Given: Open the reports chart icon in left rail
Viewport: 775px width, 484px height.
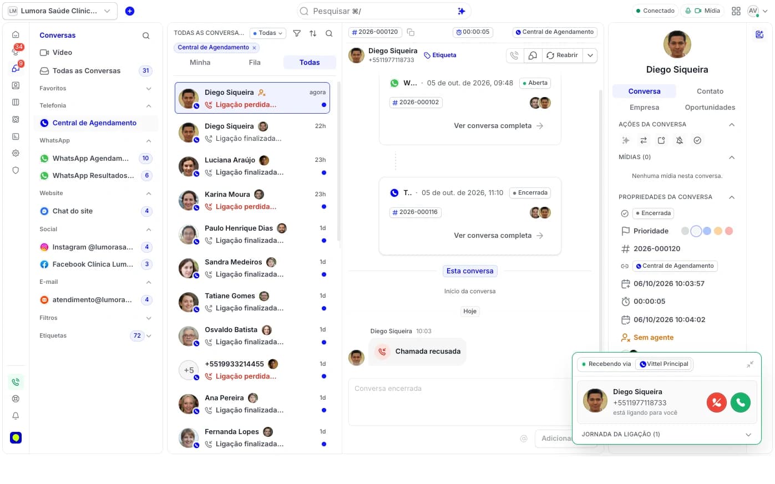Looking at the screenshot, I should 16,136.
